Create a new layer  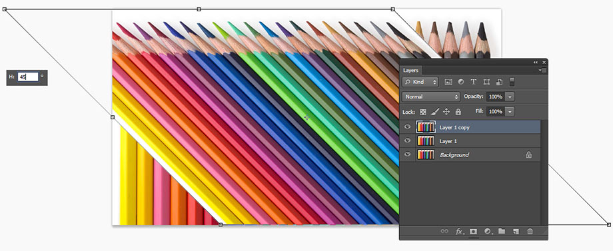(x=516, y=232)
